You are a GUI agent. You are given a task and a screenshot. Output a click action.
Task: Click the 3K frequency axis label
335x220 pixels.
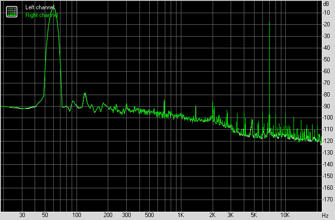(x=231, y=215)
